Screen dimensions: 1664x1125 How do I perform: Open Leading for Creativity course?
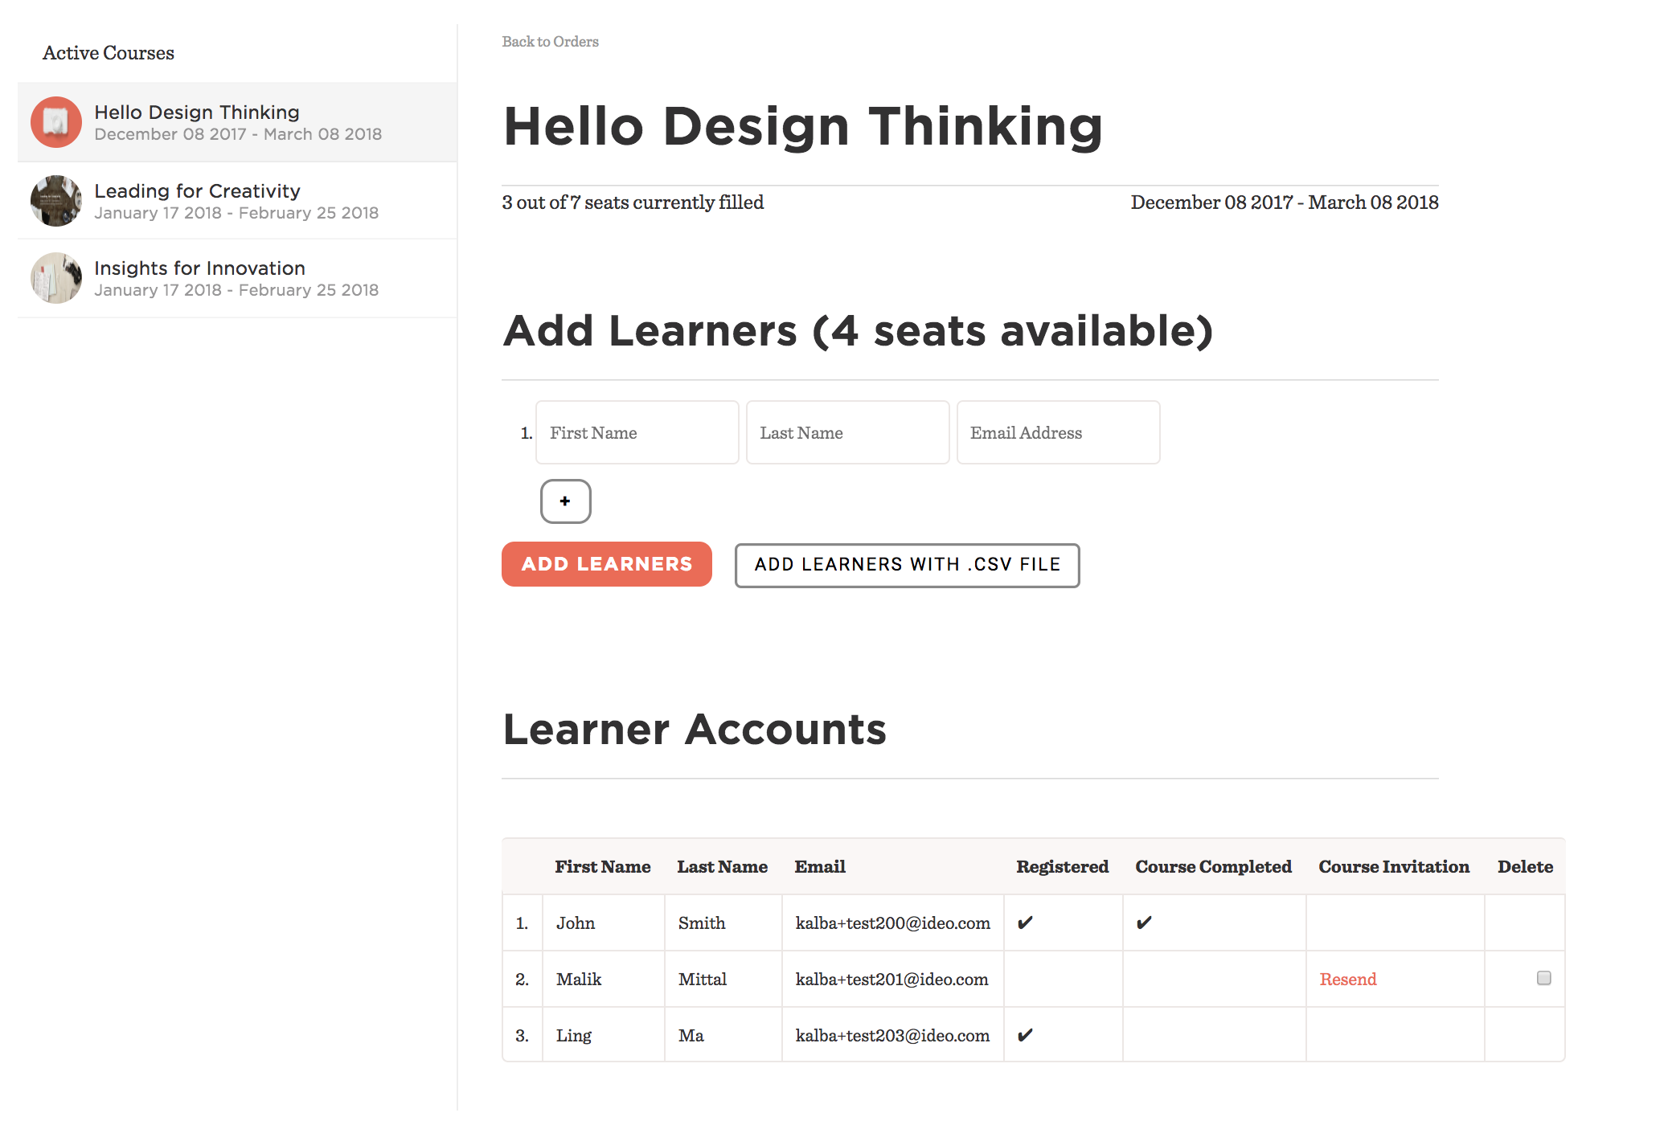tap(197, 191)
